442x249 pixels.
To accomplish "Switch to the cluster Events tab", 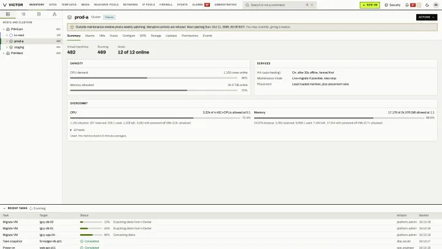I will [x=207, y=36].
